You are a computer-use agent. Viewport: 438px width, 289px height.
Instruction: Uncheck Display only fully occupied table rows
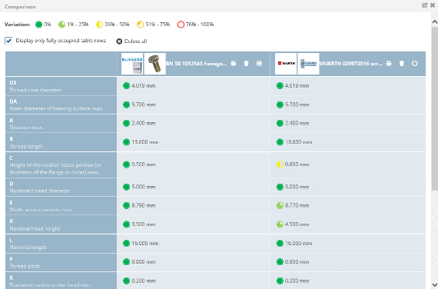tap(8, 41)
